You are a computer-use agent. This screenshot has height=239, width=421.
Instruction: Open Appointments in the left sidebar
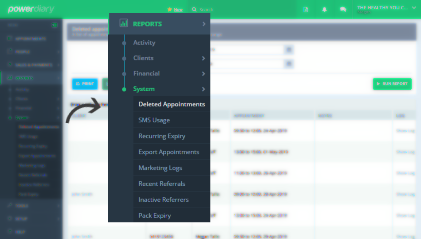[31, 39]
